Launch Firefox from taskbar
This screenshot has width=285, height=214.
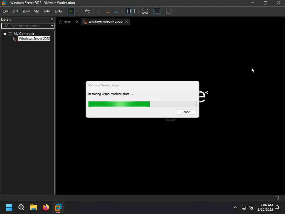[x=46, y=207]
